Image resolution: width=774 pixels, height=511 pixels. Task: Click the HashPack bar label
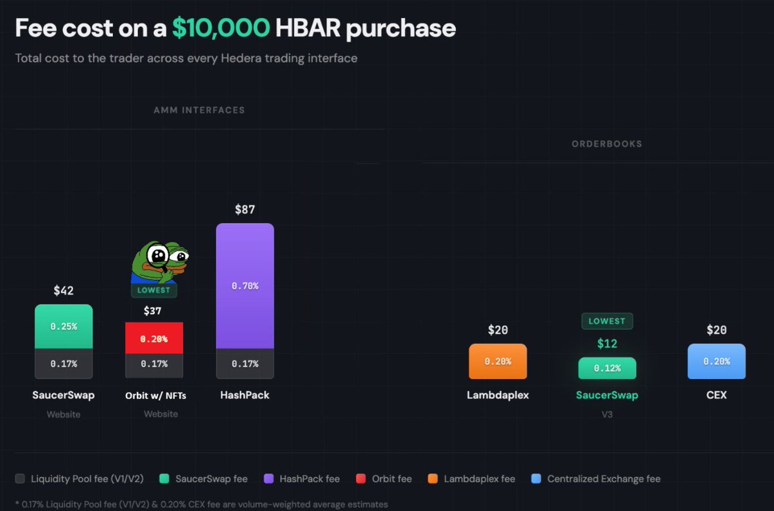[x=245, y=395]
